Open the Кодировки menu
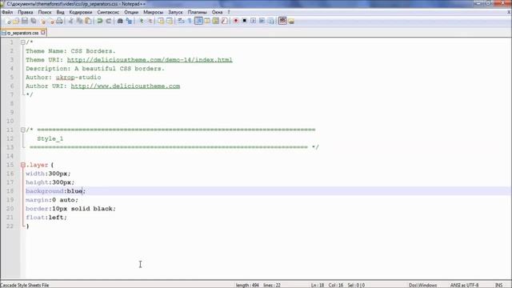The height and width of the screenshot is (288, 512). point(80,12)
